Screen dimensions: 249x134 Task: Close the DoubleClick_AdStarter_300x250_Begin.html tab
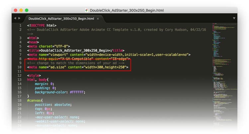[98, 19]
